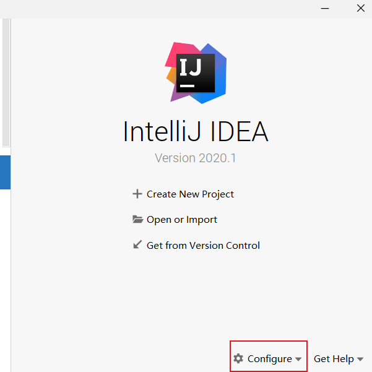Choose Create New Project
The height and width of the screenshot is (372, 372).
pyautogui.click(x=190, y=194)
